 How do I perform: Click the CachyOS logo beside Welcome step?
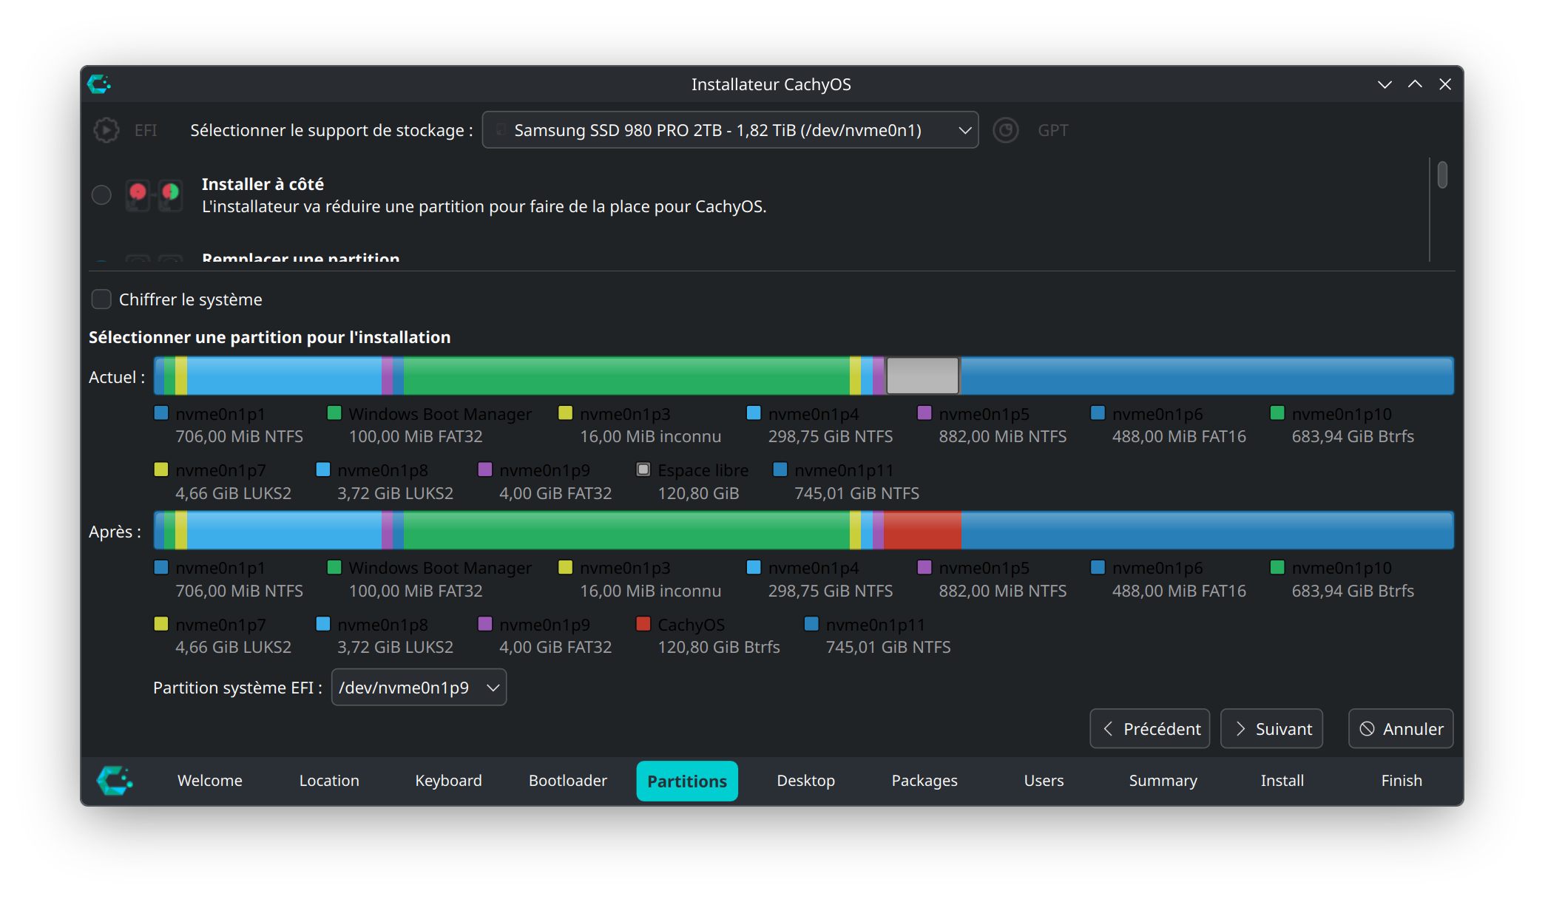tap(115, 781)
